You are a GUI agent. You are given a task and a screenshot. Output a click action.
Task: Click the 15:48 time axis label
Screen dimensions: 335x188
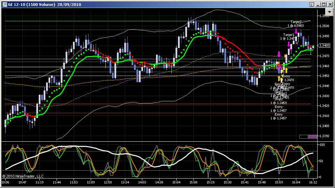pyautogui.click(x=262, y=182)
